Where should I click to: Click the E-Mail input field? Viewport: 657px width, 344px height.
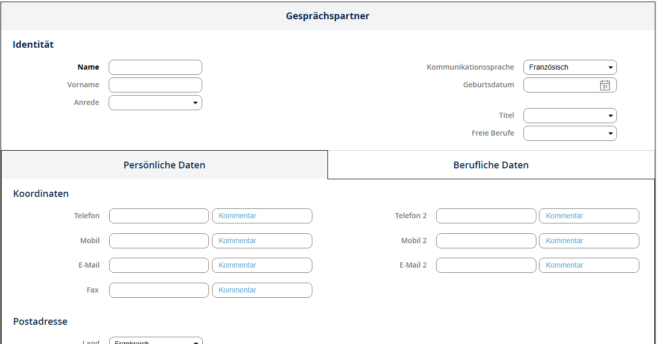[159, 266]
